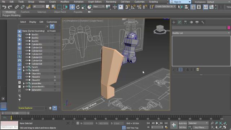
Task: Click the Set Key button
Action: coord(183,127)
